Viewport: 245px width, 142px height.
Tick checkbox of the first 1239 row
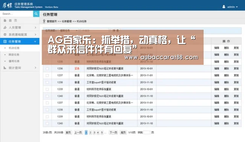tap(47, 89)
